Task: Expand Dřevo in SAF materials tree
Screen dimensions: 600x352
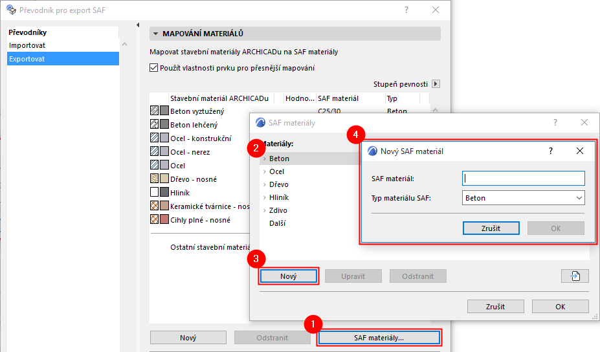Action: 265,184
